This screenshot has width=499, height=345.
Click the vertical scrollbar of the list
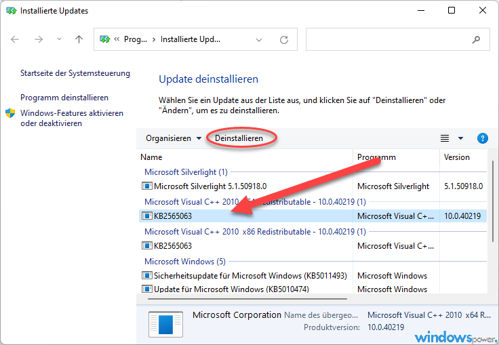(493, 201)
